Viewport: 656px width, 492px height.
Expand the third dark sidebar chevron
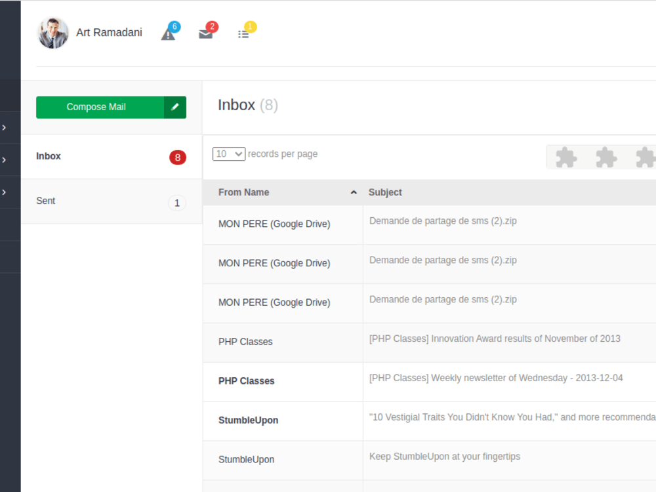pyautogui.click(x=4, y=192)
